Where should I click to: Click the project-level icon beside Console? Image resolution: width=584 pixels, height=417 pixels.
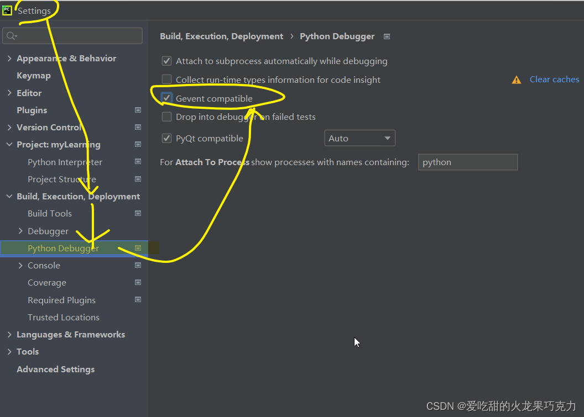point(138,265)
